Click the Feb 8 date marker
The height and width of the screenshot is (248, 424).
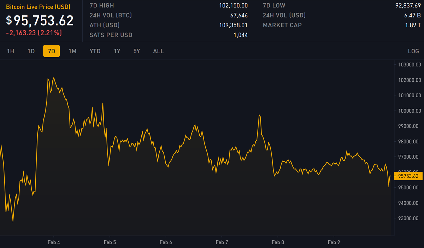point(278,242)
